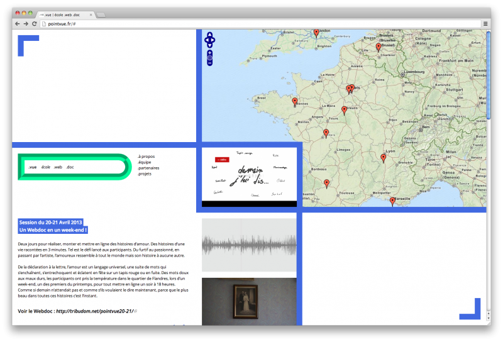Image resolution: width=503 pixels, height=342 pixels.
Task: Reload the page with the refresh icon
Action: click(x=35, y=24)
